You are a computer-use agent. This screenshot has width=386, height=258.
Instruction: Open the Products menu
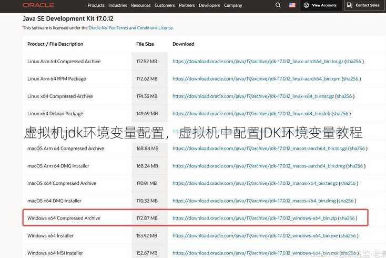pyautogui.click(x=96, y=5)
